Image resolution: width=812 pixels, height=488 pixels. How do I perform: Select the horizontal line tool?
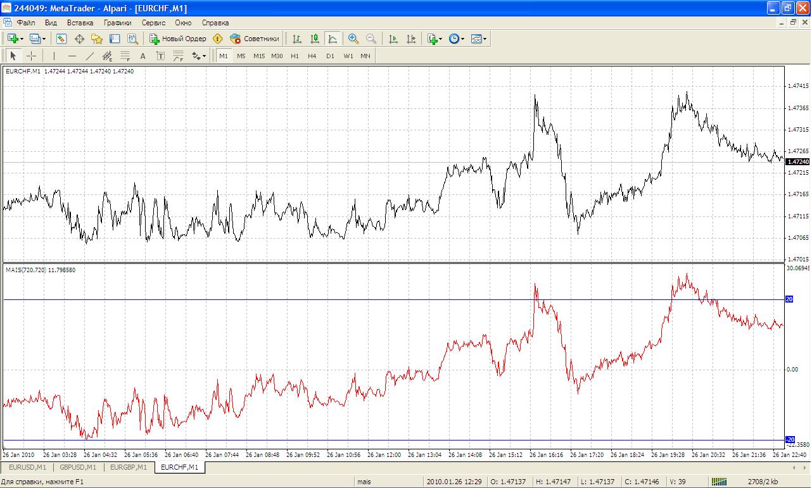pyautogui.click(x=72, y=56)
